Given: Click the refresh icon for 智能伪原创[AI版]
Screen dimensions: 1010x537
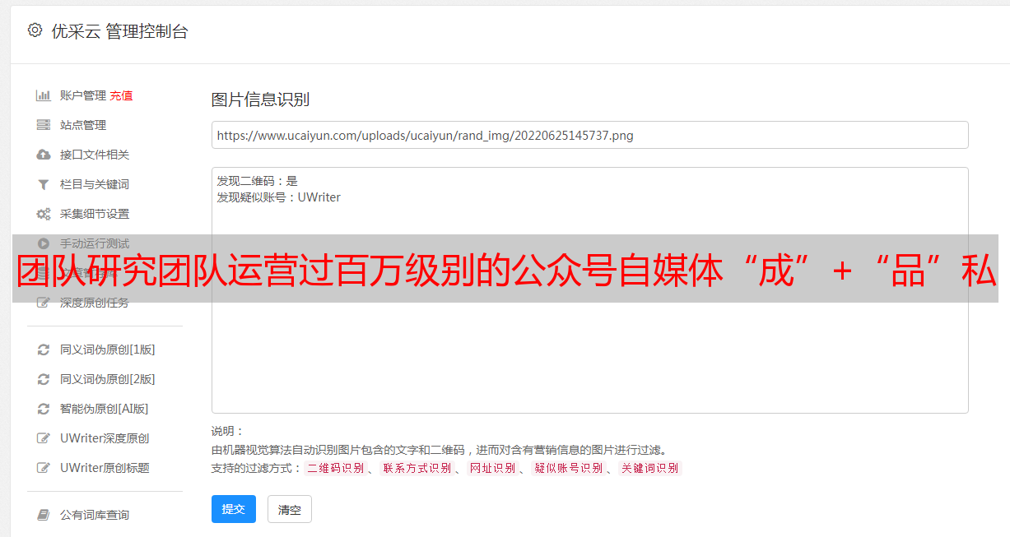Looking at the screenshot, I should (x=44, y=409).
